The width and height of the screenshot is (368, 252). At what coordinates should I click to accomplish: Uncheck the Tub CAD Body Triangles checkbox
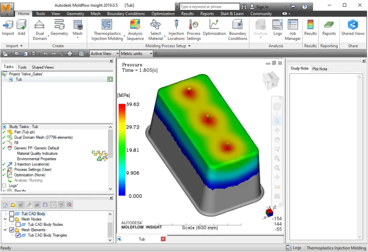coord(18,235)
